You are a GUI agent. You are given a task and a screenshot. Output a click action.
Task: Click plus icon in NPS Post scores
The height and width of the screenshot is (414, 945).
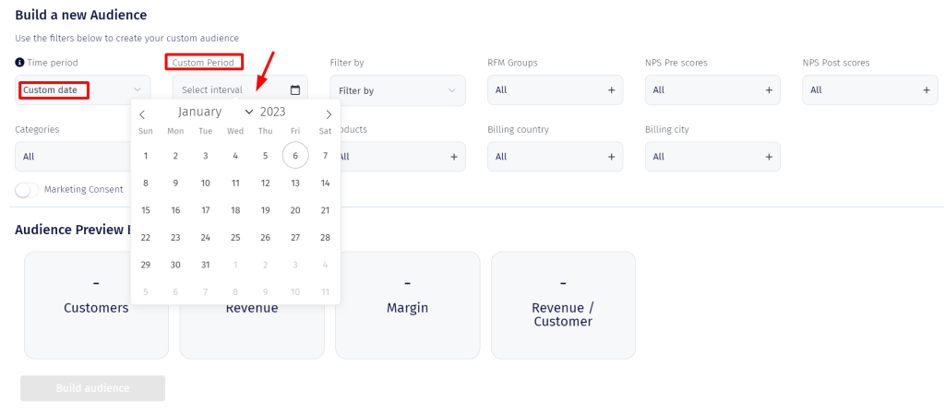click(927, 90)
